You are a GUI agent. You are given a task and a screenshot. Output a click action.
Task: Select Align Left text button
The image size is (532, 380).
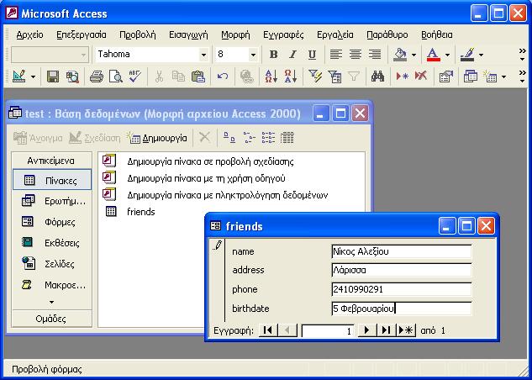click(336, 55)
